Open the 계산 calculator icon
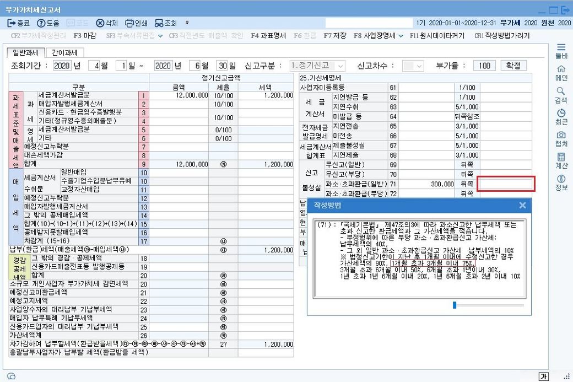This screenshot has height=382, width=573. [x=561, y=157]
